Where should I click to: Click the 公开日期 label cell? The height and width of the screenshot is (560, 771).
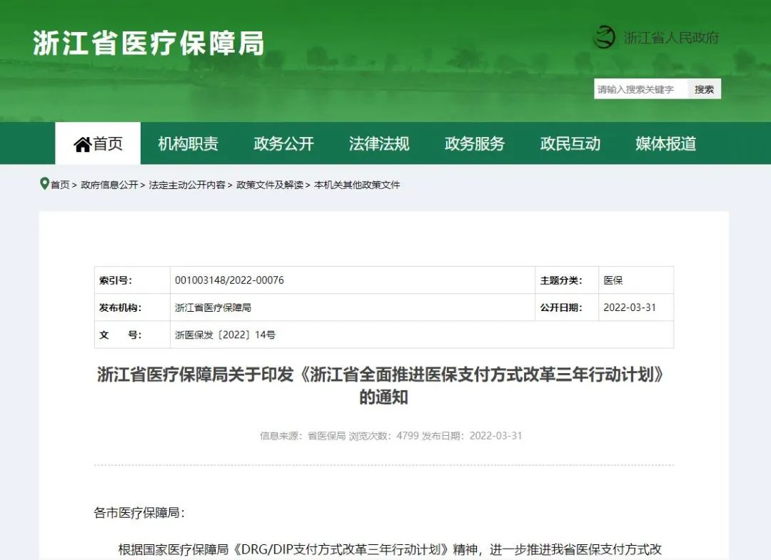pos(566,307)
